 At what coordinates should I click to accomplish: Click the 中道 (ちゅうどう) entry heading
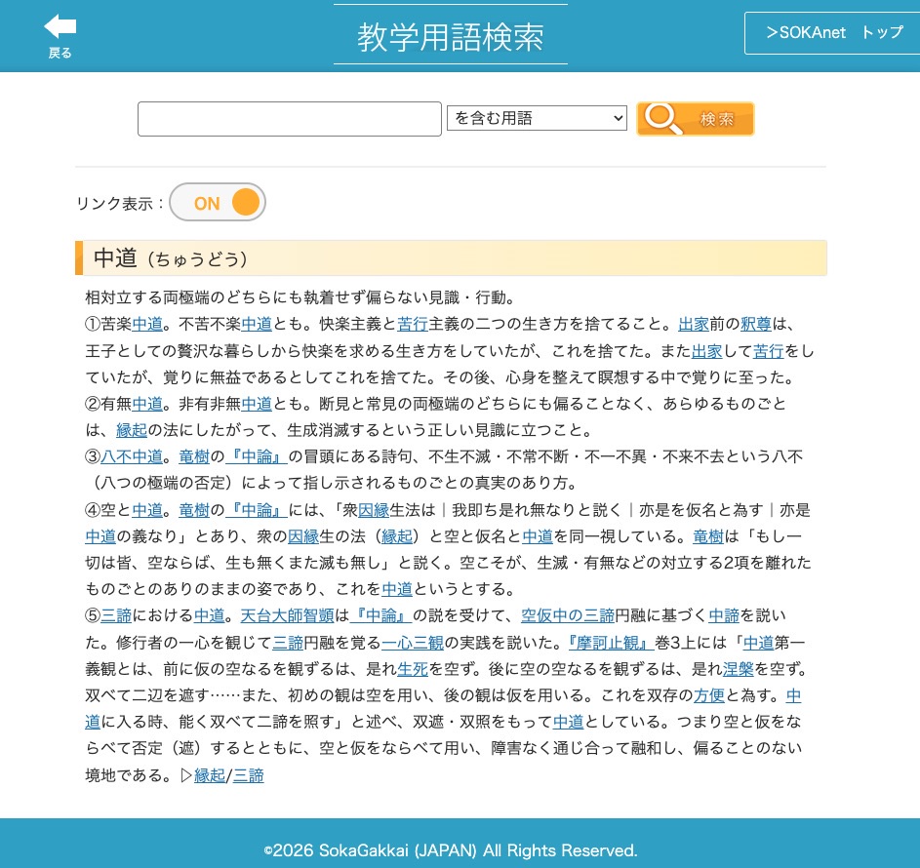pyautogui.click(x=171, y=258)
